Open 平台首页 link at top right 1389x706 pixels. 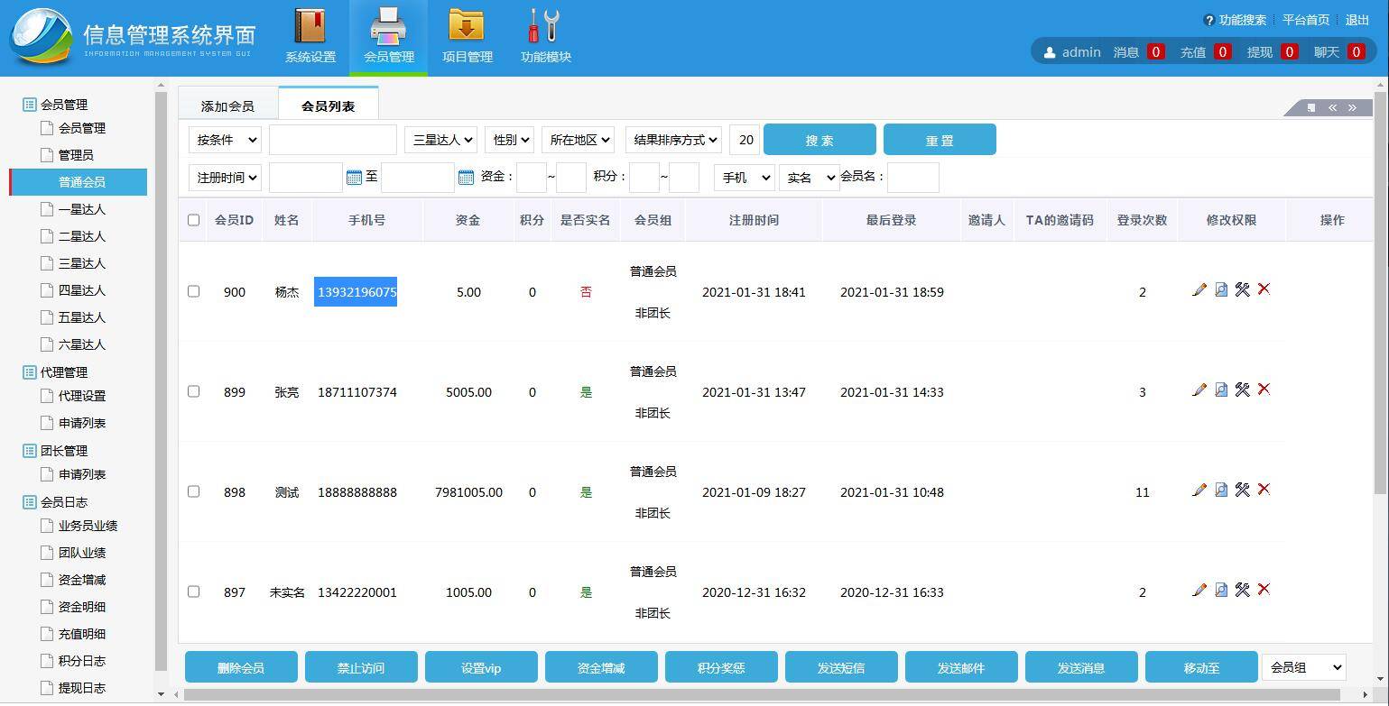click(x=1305, y=19)
